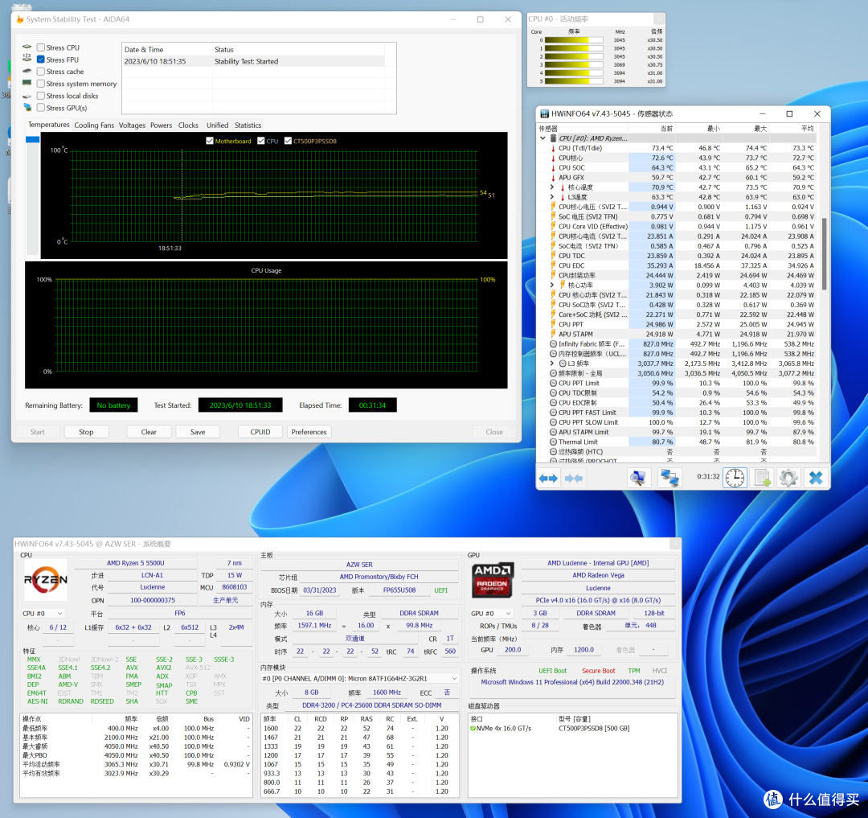Enable the Stress CPU checkbox

(x=41, y=47)
